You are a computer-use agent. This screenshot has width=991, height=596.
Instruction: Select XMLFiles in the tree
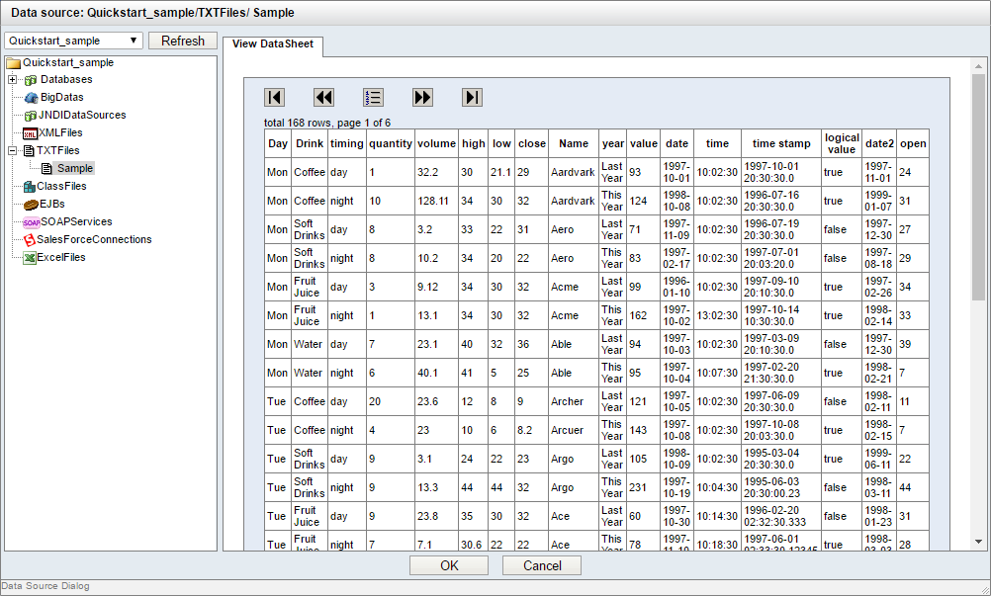pos(60,132)
